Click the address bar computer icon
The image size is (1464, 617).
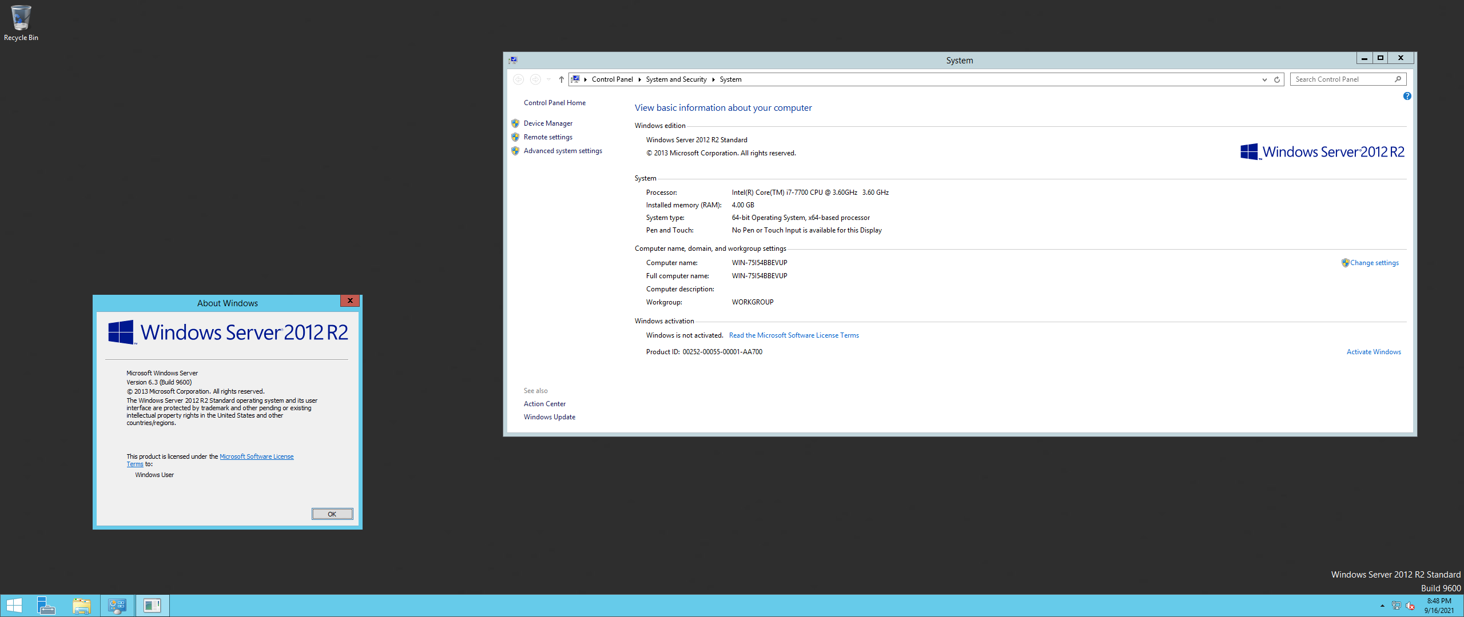coord(576,79)
